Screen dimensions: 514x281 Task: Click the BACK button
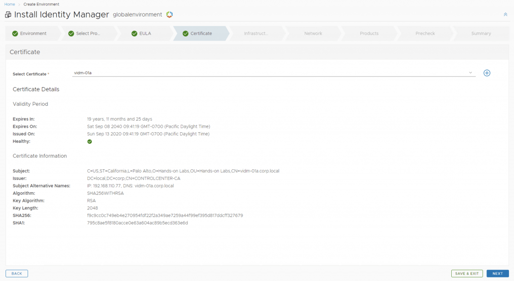tap(17, 273)
